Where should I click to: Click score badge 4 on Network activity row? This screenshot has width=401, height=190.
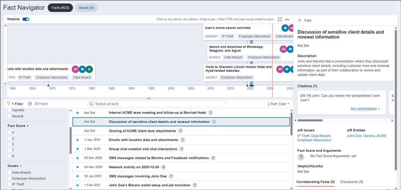tap(163, 167)
